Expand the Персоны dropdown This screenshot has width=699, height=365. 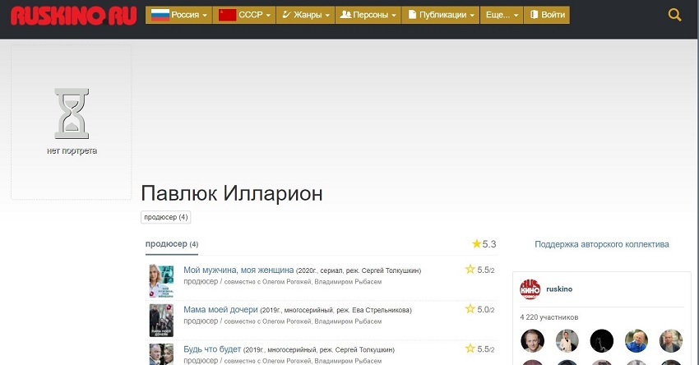point(368,15)
